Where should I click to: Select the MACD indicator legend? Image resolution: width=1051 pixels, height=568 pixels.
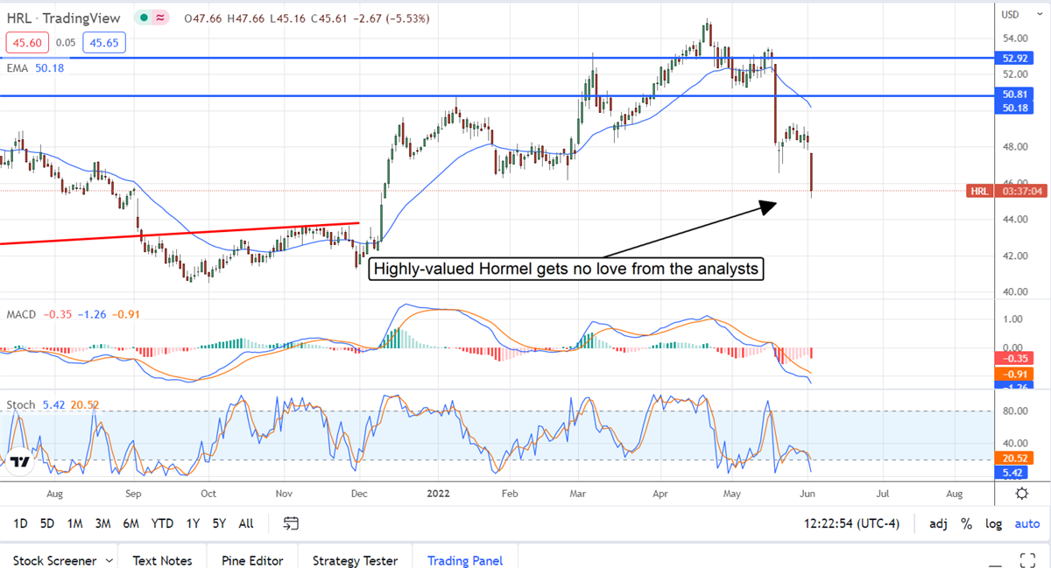(73, 314)
